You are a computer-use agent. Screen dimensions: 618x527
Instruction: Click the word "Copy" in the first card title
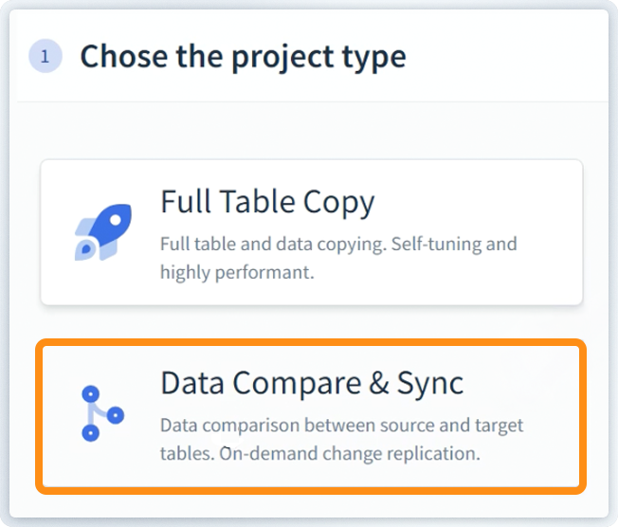point(338,202)
